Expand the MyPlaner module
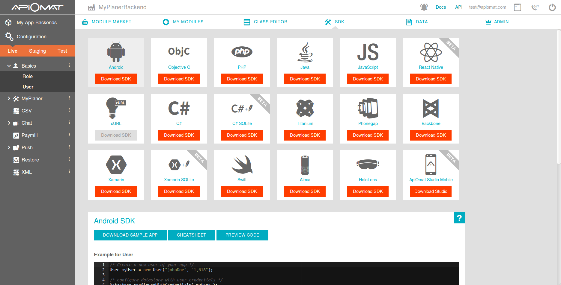Screen dimensions: 561x285 pyautogui.click(x=9, y=98)
